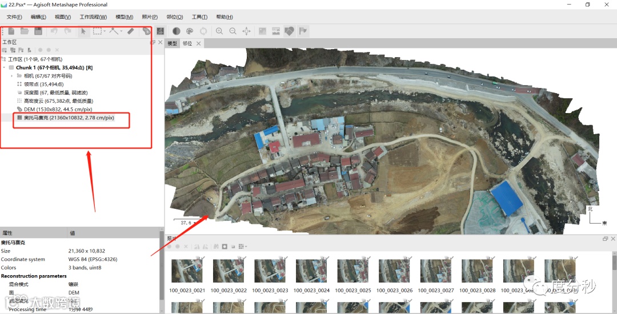Viewport: 617px width, 314px height.
Task: Open the 文件(F) menu
Action: coord(14,17)
